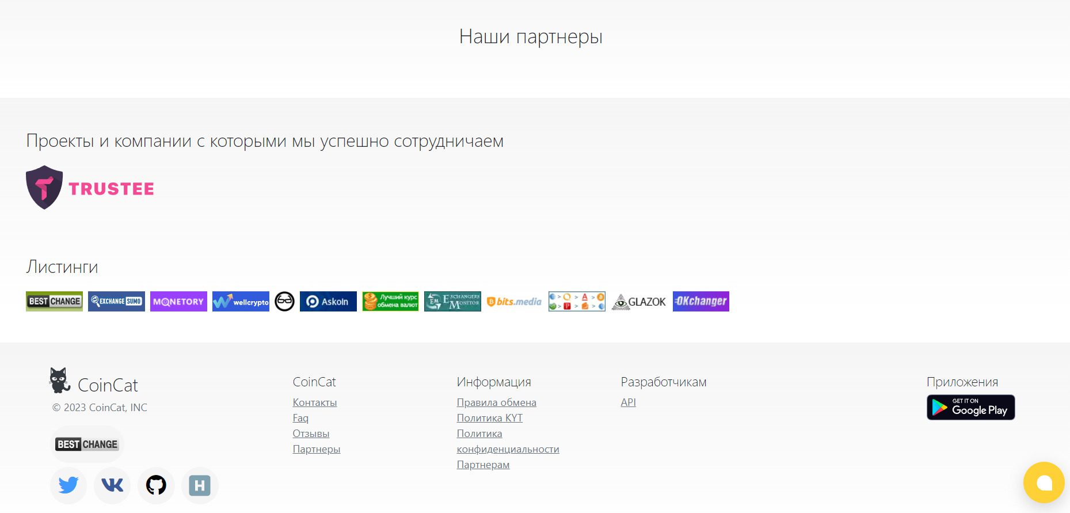Click the 'Разработчикам' column heading
This screenshot has width=1070, height=513.
(x=664, y=382)
